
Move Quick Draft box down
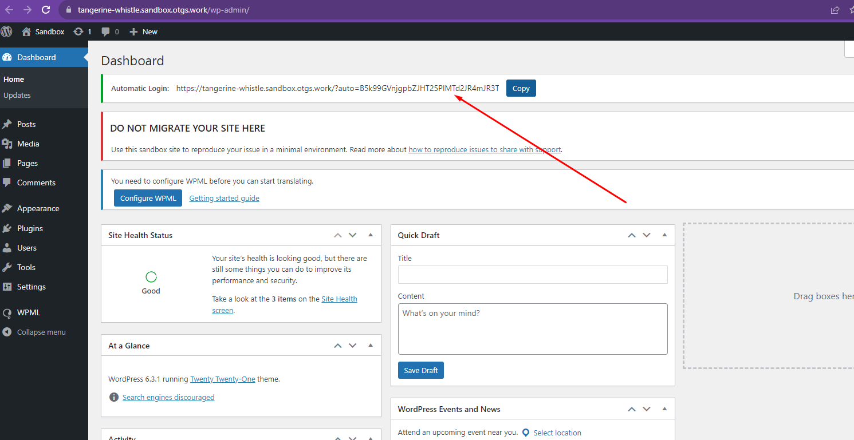(647, 235)
